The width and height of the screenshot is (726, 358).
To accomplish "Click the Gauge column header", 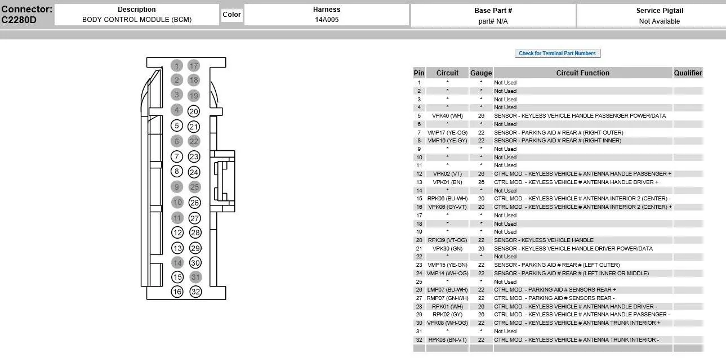I will (481, 73).
